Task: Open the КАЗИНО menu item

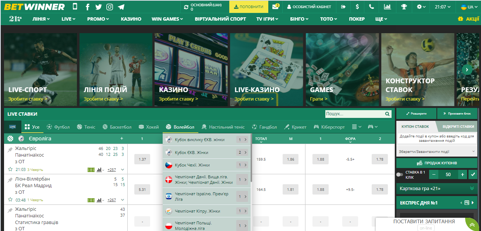Action: [x=131, y=19]
